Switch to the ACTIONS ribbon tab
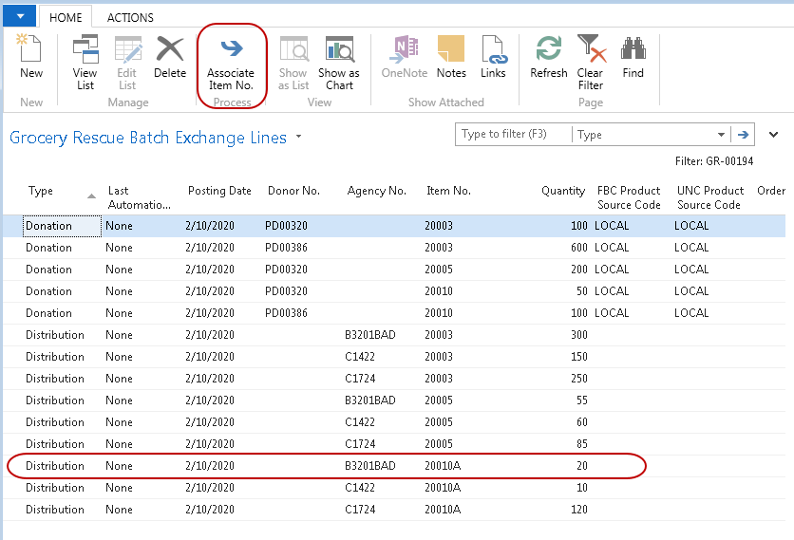Image resolution: width=794 pixels, height=540 pixels. (130, 17)
